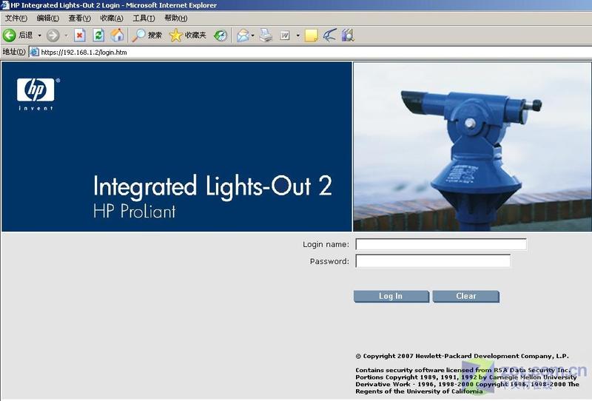Viewport: 592px width, 401px height.
Task: Open the 收藏(A) Favorites menu
Action: (x=112, y=18)
